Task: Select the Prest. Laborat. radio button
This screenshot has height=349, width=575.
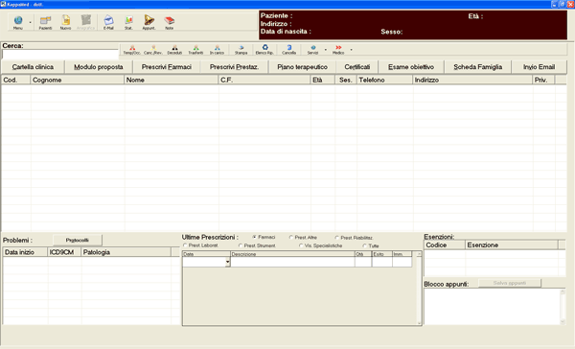Action: pyautogui.click(x=185, y=245)
